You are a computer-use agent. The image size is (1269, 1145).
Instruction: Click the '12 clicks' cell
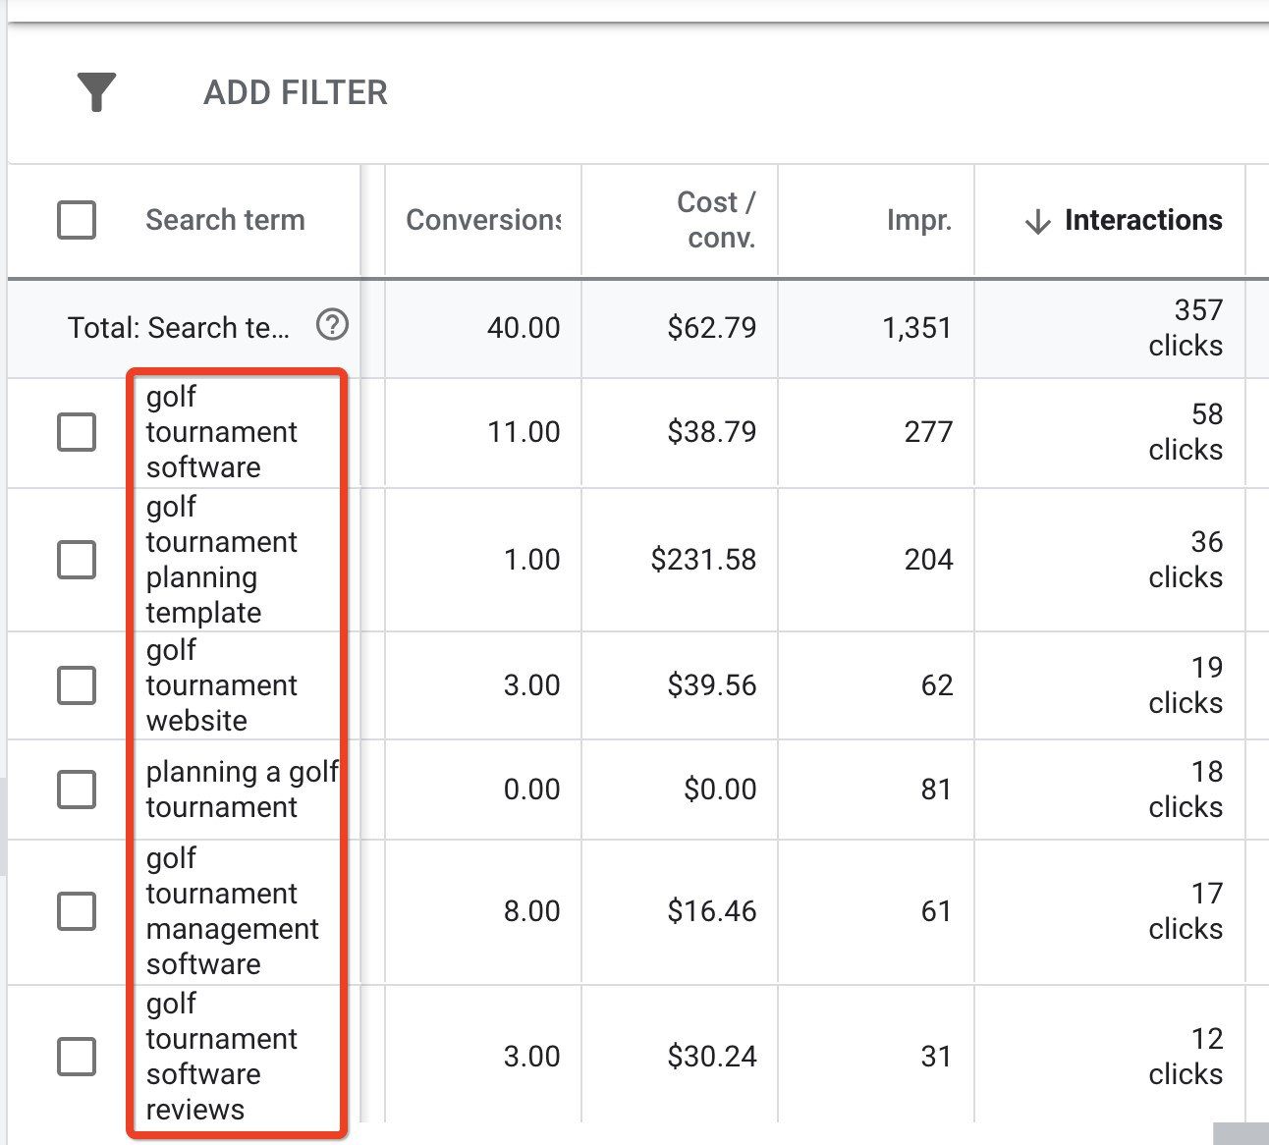pos(1186,1057)
